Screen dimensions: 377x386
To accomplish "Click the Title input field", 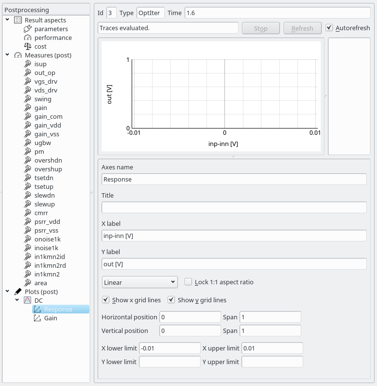I will [234, 207].
